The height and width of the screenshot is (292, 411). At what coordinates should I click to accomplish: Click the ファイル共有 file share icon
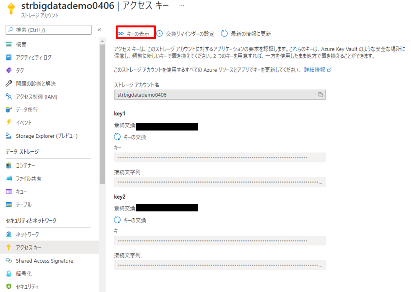point(9,179)
